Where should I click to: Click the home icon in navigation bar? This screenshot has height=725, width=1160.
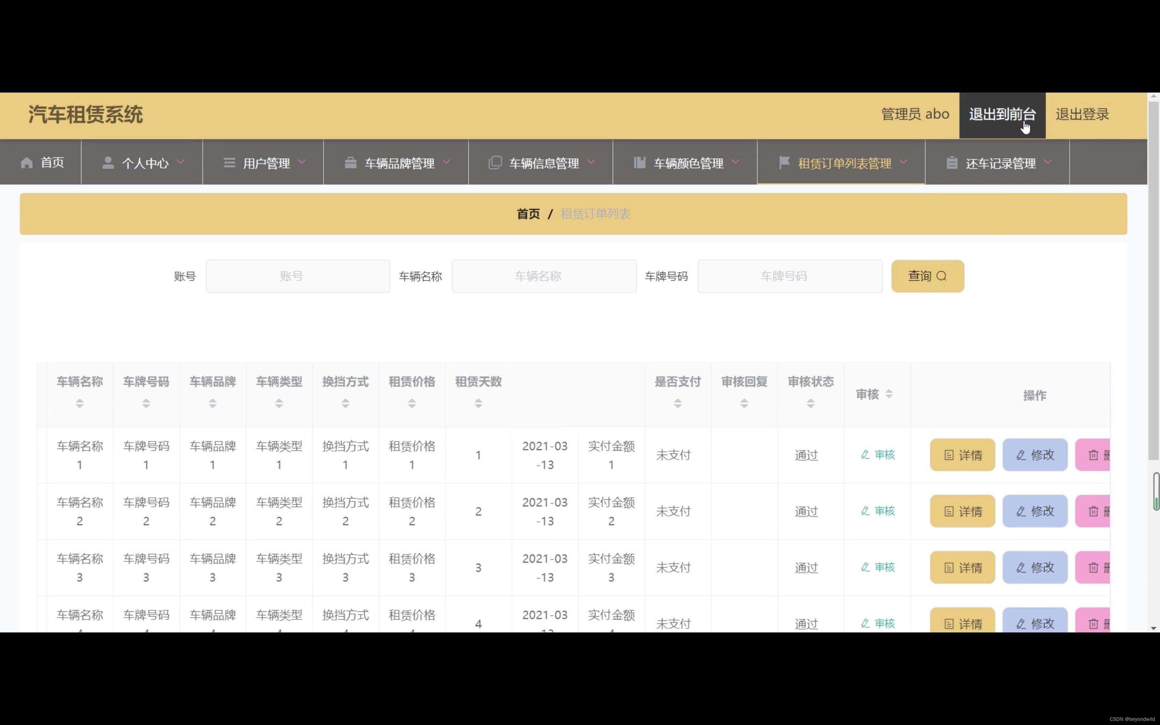(x=27, y=163)
